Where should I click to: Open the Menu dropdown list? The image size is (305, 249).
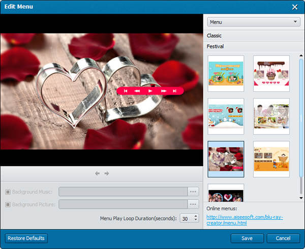point(254,22)
